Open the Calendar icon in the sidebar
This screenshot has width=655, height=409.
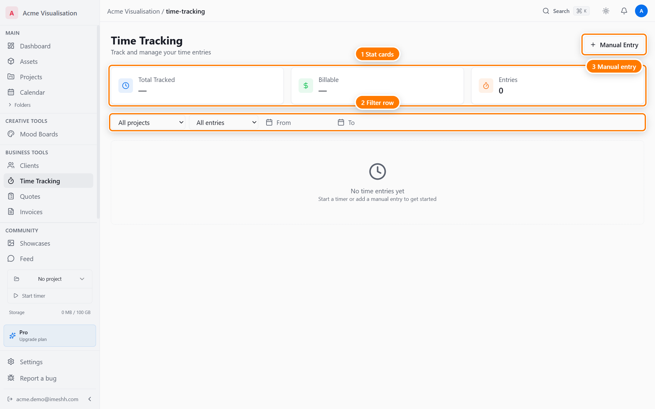pyautogui.click(x=11, y=92)
